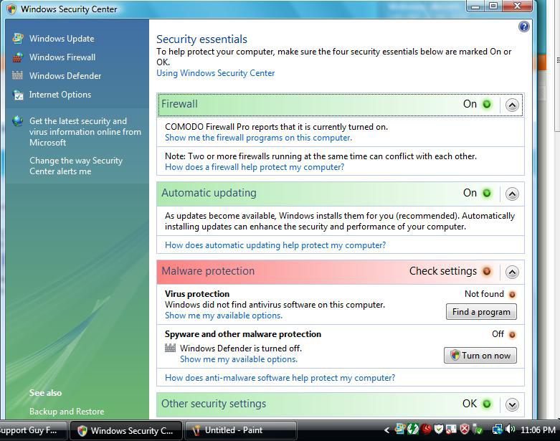Open Windows Defender from the sidebar

pyautogui.click(x=65, y=76)
